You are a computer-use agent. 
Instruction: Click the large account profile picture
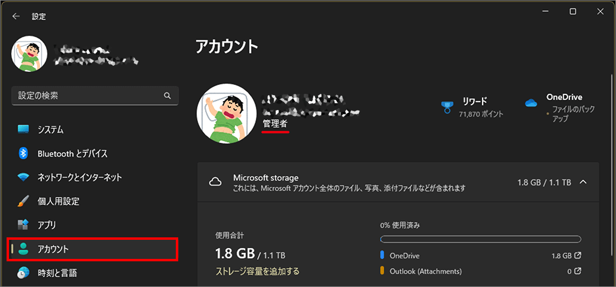click(x=227, y=114)
